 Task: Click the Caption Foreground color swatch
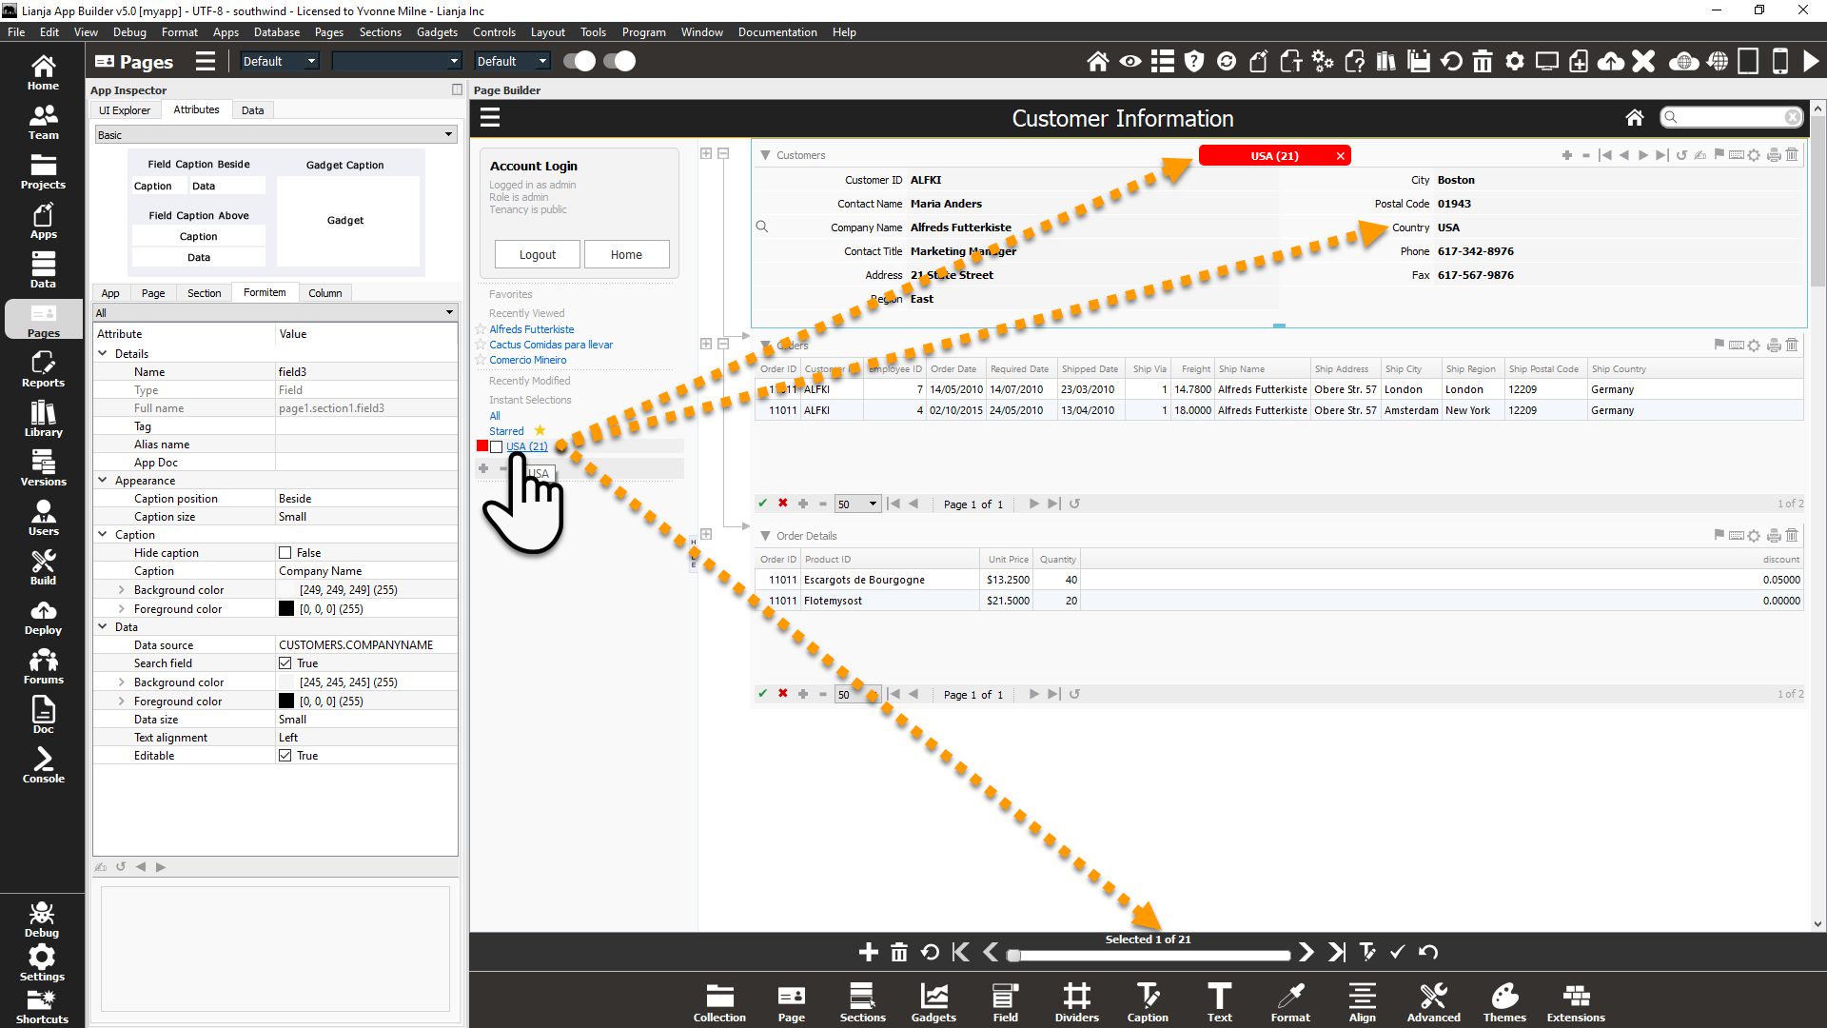pos(286,609)
